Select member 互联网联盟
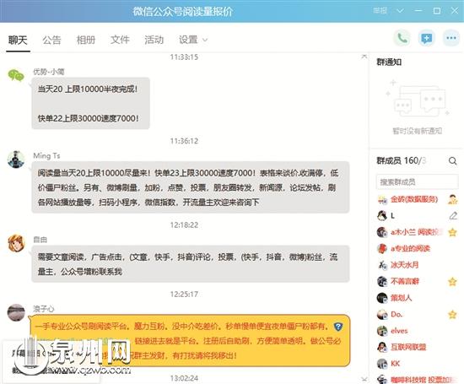Image resolution: width=464 pixels, height=384 pixels. pos(418,347)
